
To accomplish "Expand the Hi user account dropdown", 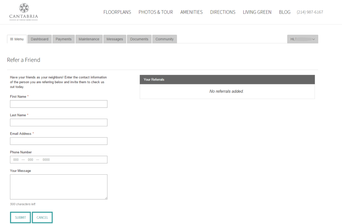I will pyautogui.click(x=302, y=39).
